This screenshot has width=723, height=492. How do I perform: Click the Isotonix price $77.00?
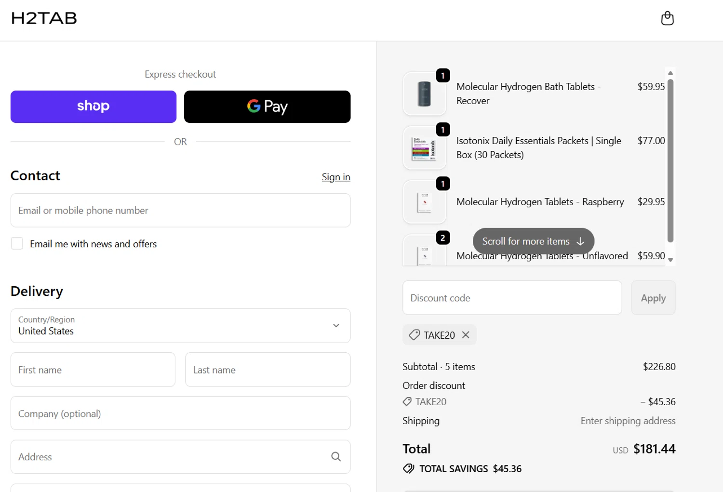[x=651, y=141]
